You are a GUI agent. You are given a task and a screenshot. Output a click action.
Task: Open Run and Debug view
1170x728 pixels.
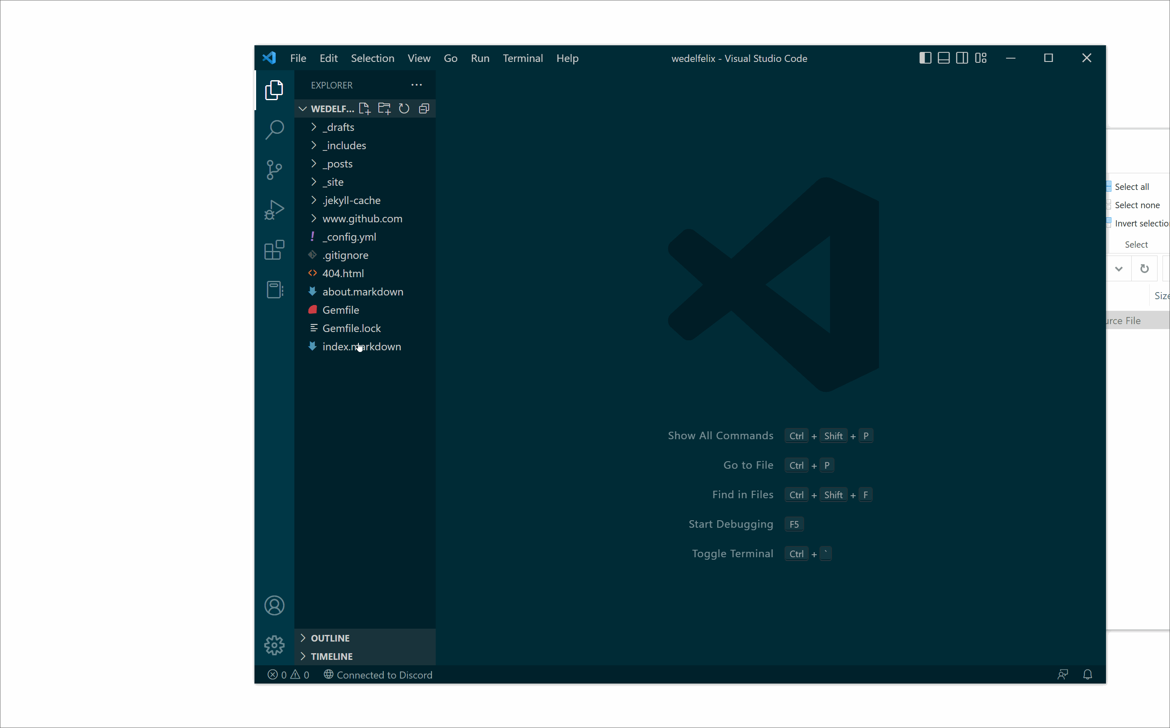tap(274, 210)
